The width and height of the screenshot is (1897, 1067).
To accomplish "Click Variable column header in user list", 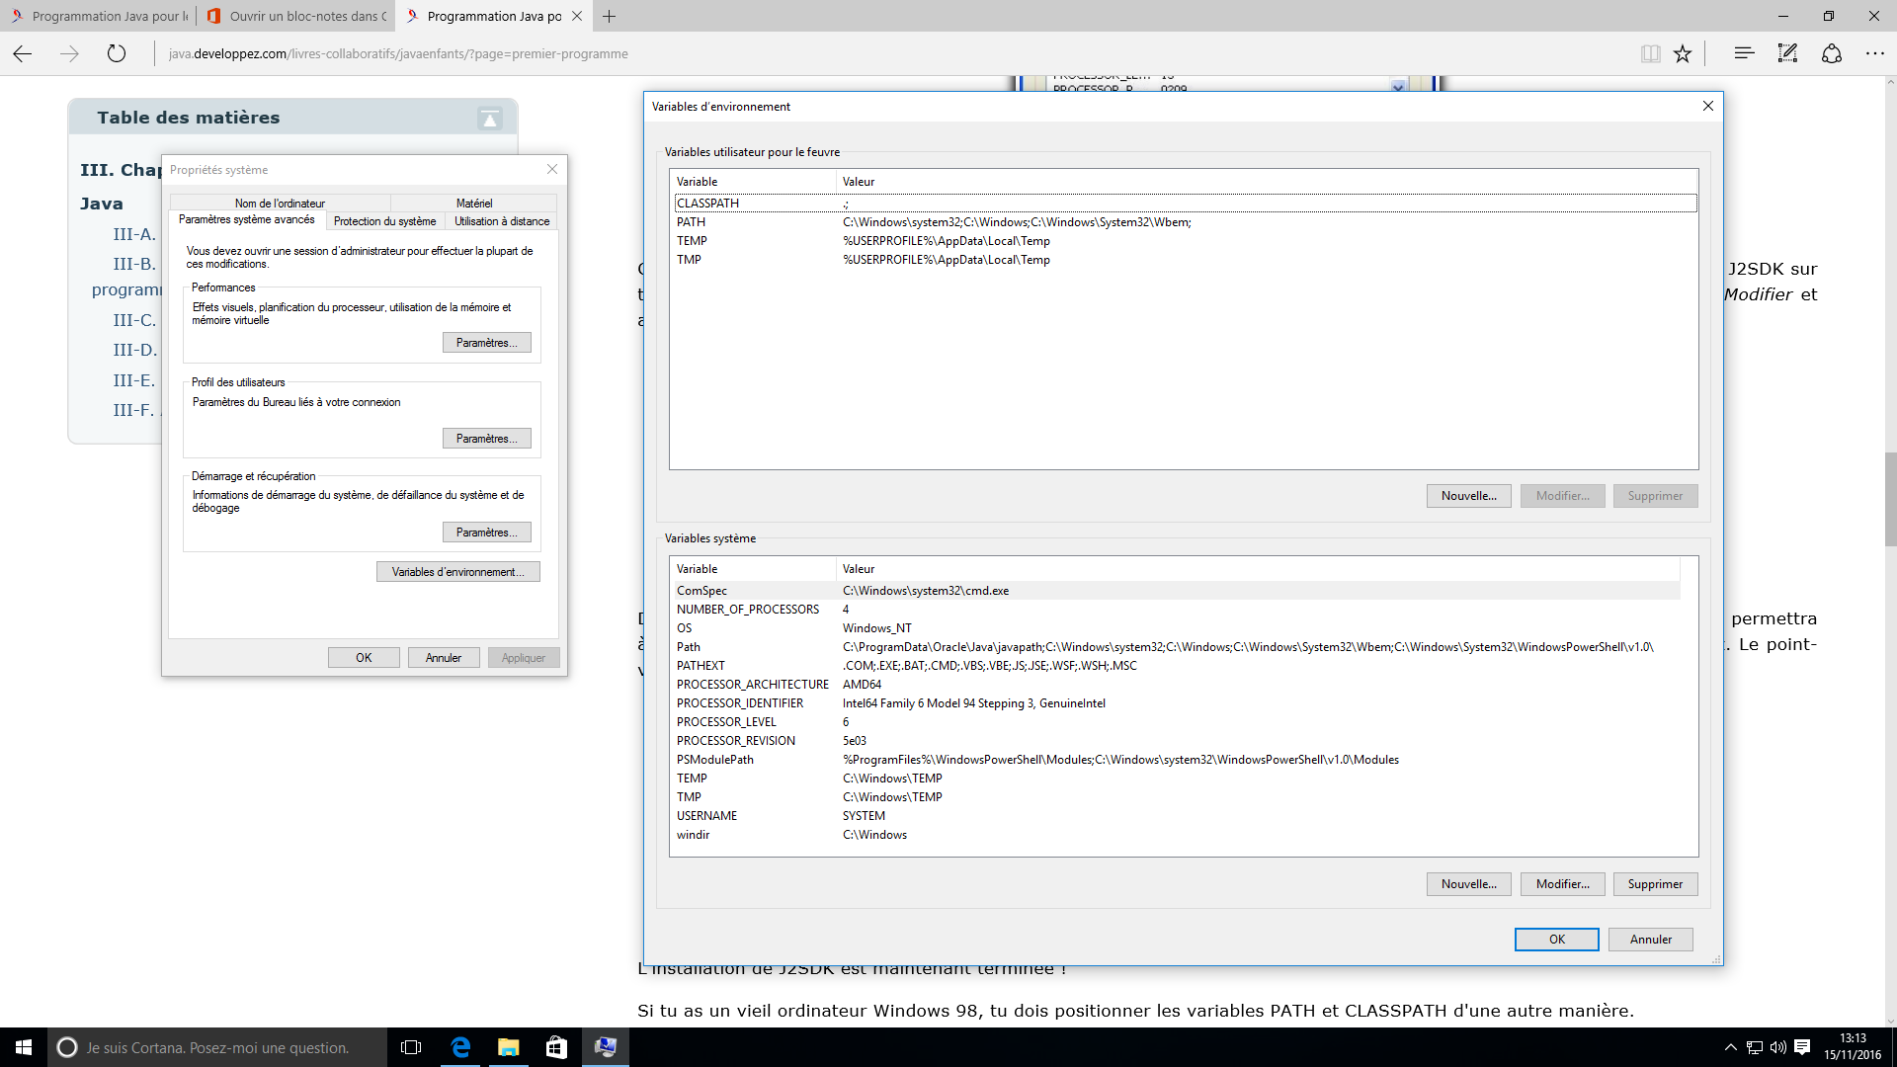I will [x=753, y=182].
